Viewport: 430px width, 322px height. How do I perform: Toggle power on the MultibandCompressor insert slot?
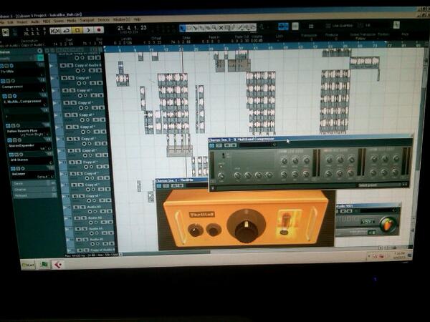pyautogui.click(x=5, y=96)
